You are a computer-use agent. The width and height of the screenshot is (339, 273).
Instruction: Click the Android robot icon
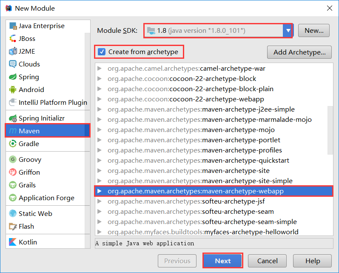13,89
